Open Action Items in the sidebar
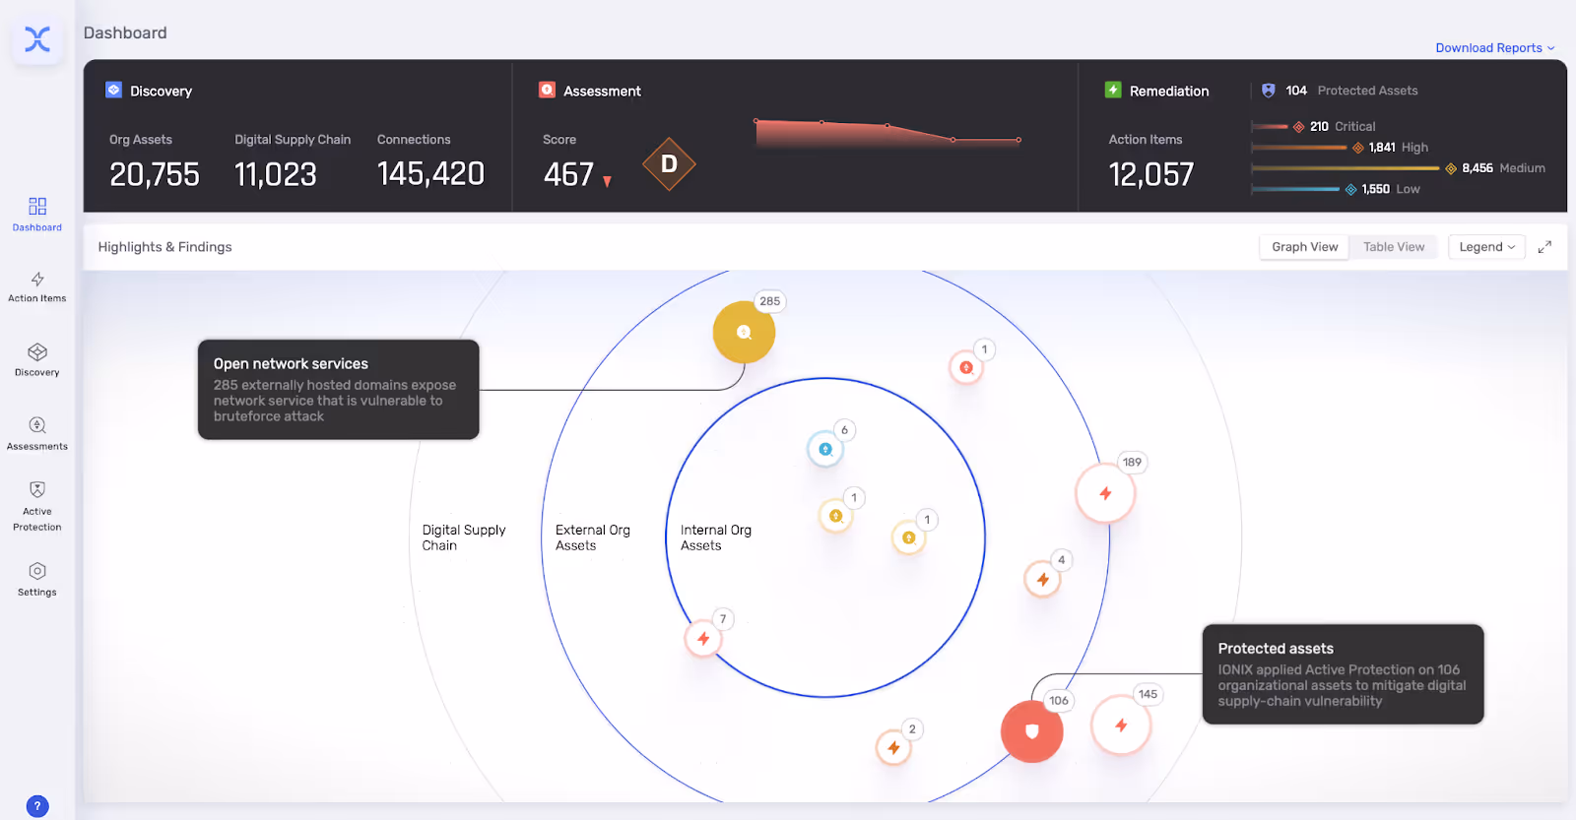Image resolution: width=1576 pixels, height=820 pixels. tap(37, 287)
